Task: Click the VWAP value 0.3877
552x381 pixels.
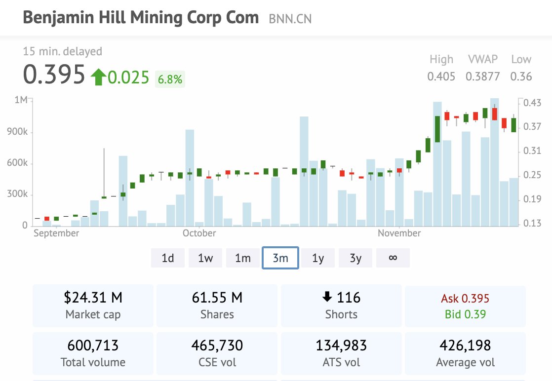Action: [x=483, y=76]
